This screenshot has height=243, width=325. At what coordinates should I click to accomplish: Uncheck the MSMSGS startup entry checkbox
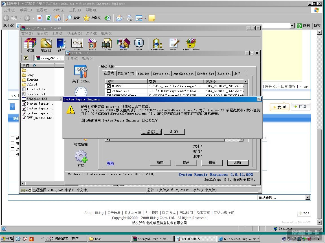pyautogui.click(x=109, y=86)
